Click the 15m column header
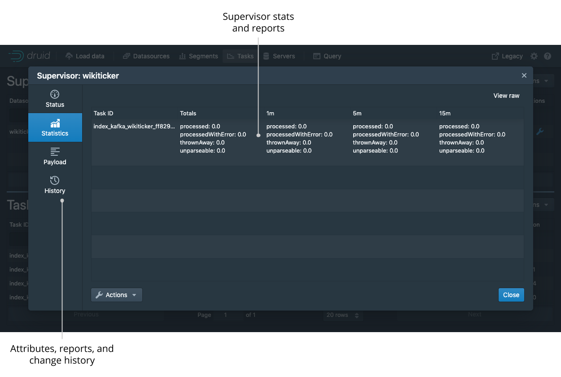561x377 pixels. 480,113
